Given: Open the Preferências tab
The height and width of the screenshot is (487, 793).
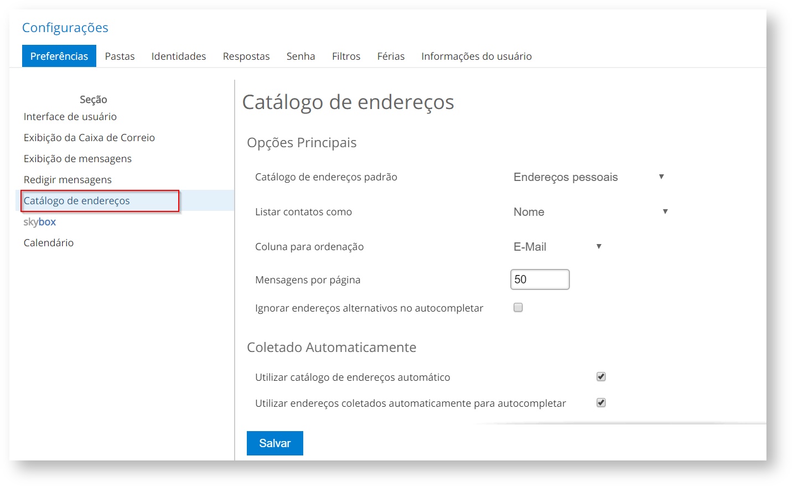Looking at the screenshot, I should [x=59, y=56].
